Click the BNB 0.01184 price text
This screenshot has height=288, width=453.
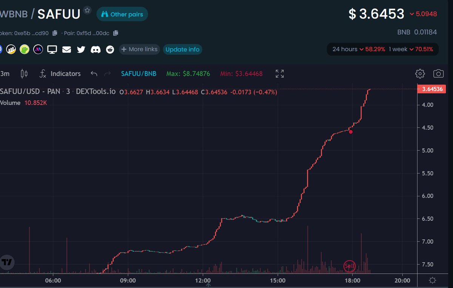(x=417, y=32)
